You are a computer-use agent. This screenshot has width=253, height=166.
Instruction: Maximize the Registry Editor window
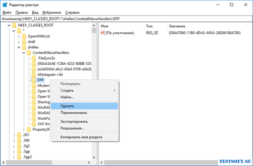231,5
